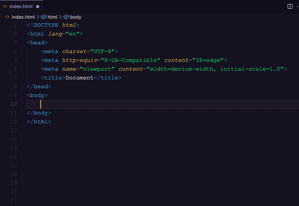Click the opening head tag

click(37, 43)
